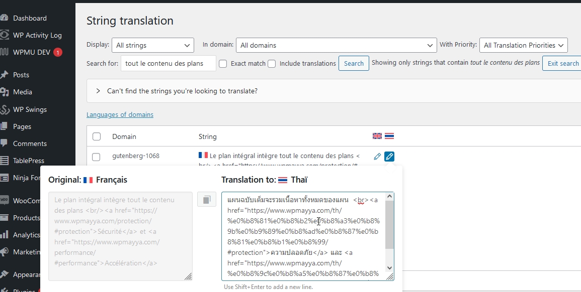Open the Display 'All strings' dropdown
581x292 pixels.
[x=152, y=45]
